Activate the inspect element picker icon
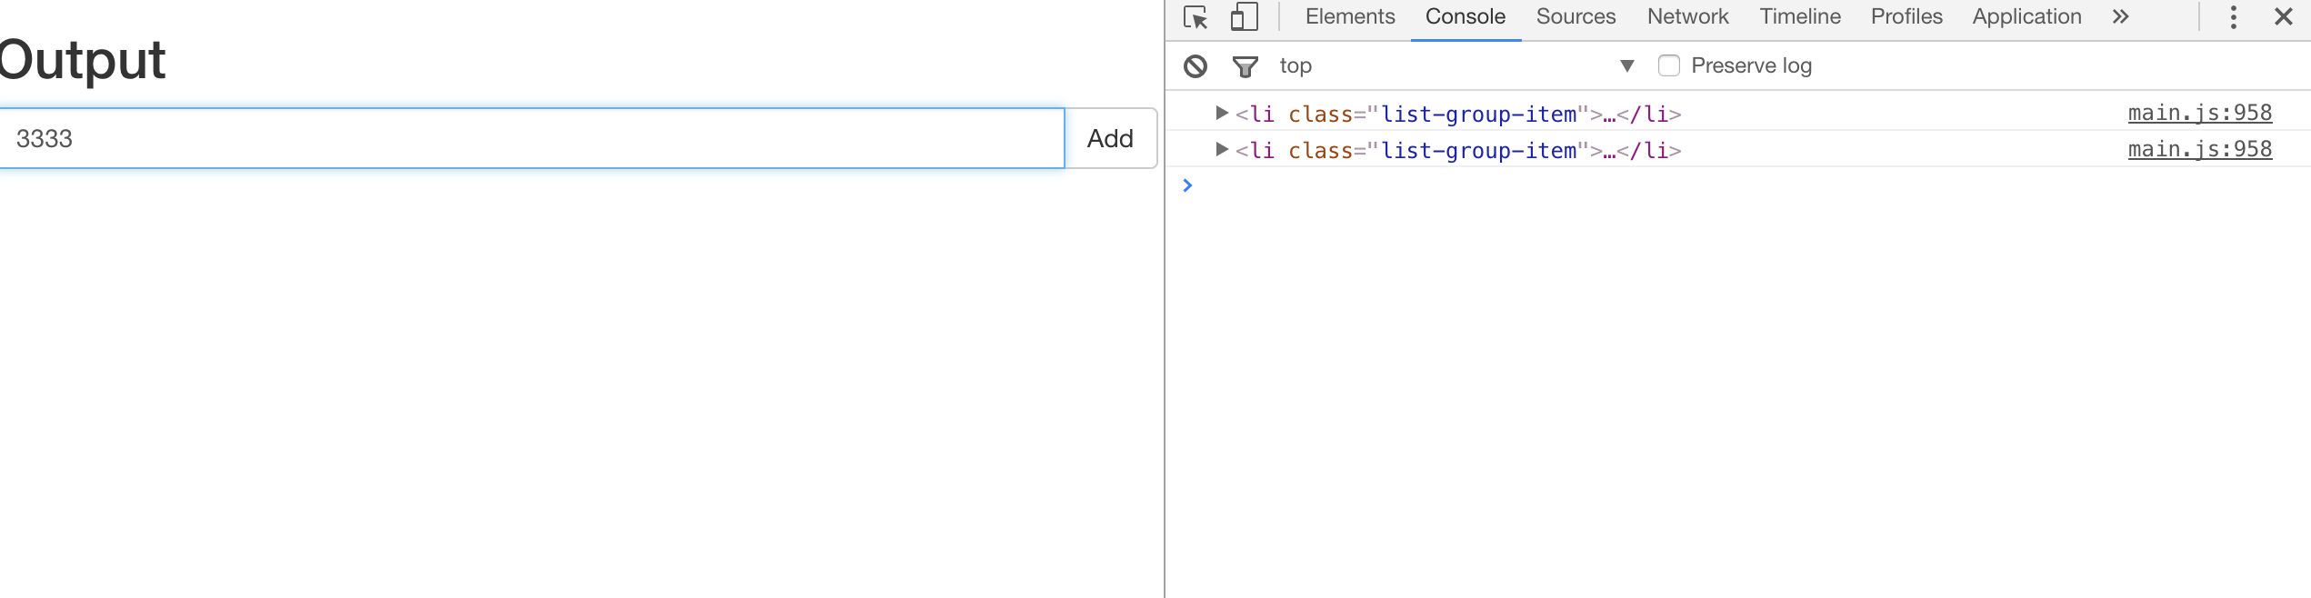The image size is (2311, 598). point(1196,17)
